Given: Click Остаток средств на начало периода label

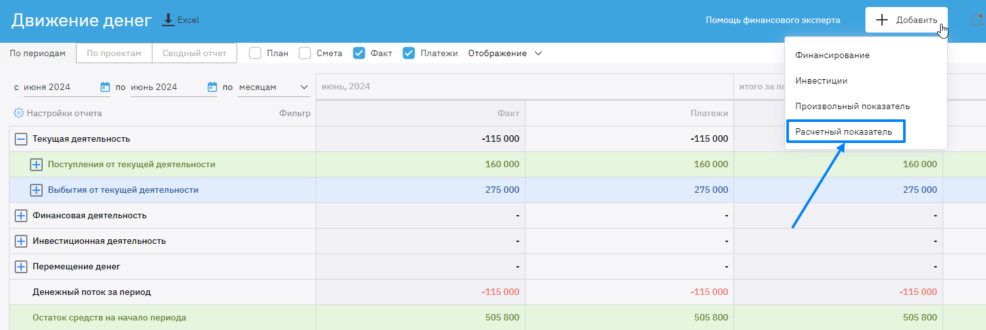Looking at the screenshot, I should click(x=110, y=318).
